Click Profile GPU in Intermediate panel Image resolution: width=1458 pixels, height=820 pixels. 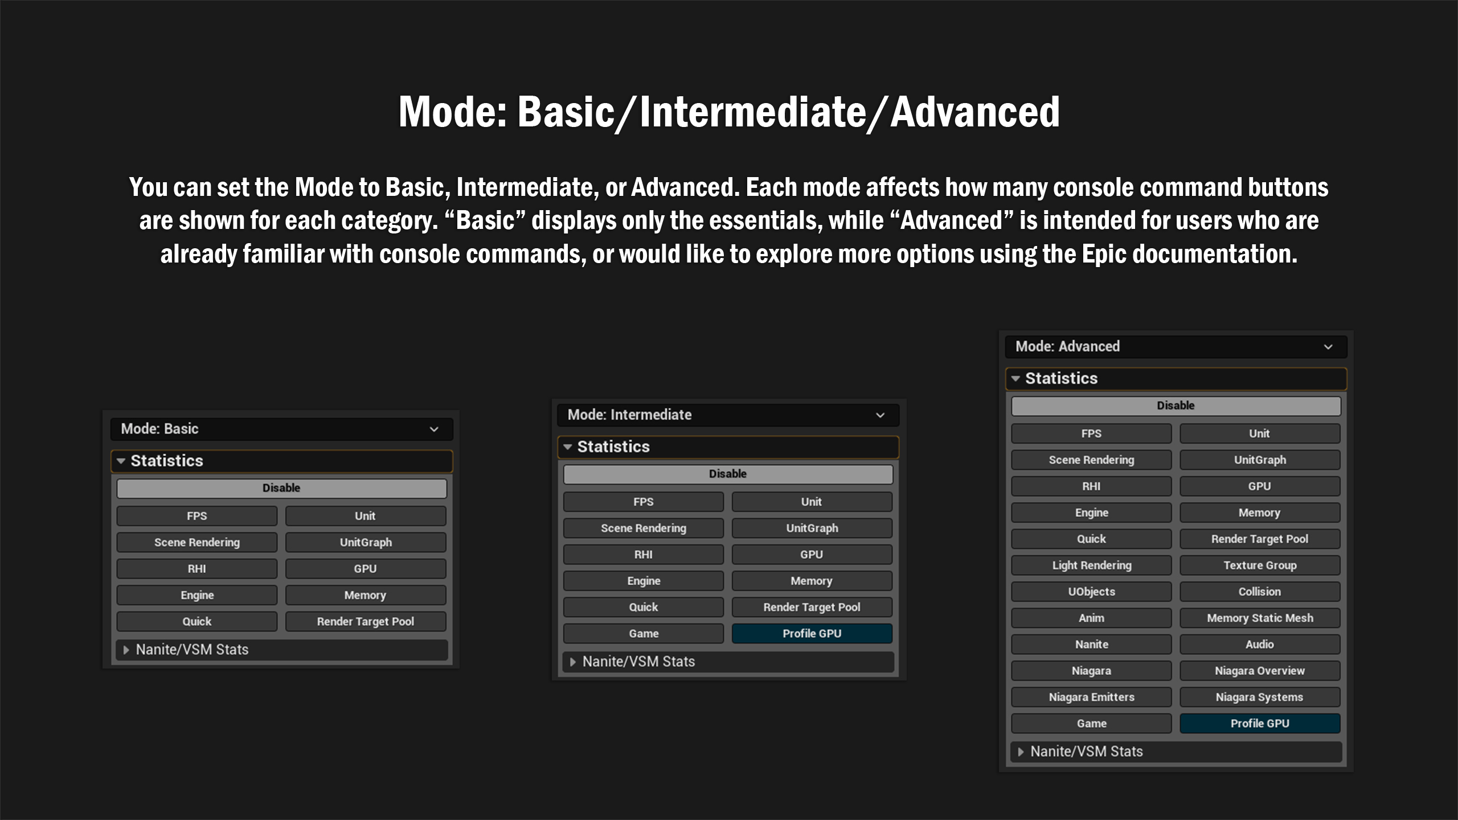(812, 634)
